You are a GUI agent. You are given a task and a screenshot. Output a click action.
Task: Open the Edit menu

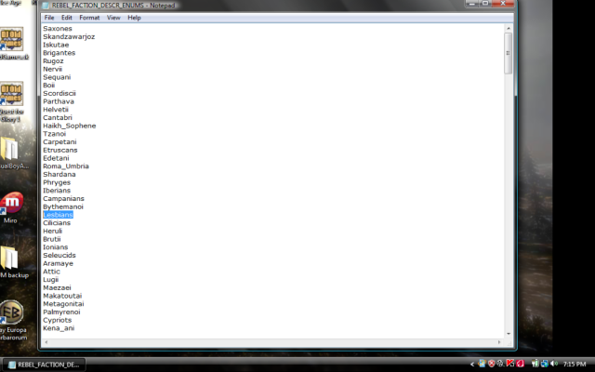66,18
